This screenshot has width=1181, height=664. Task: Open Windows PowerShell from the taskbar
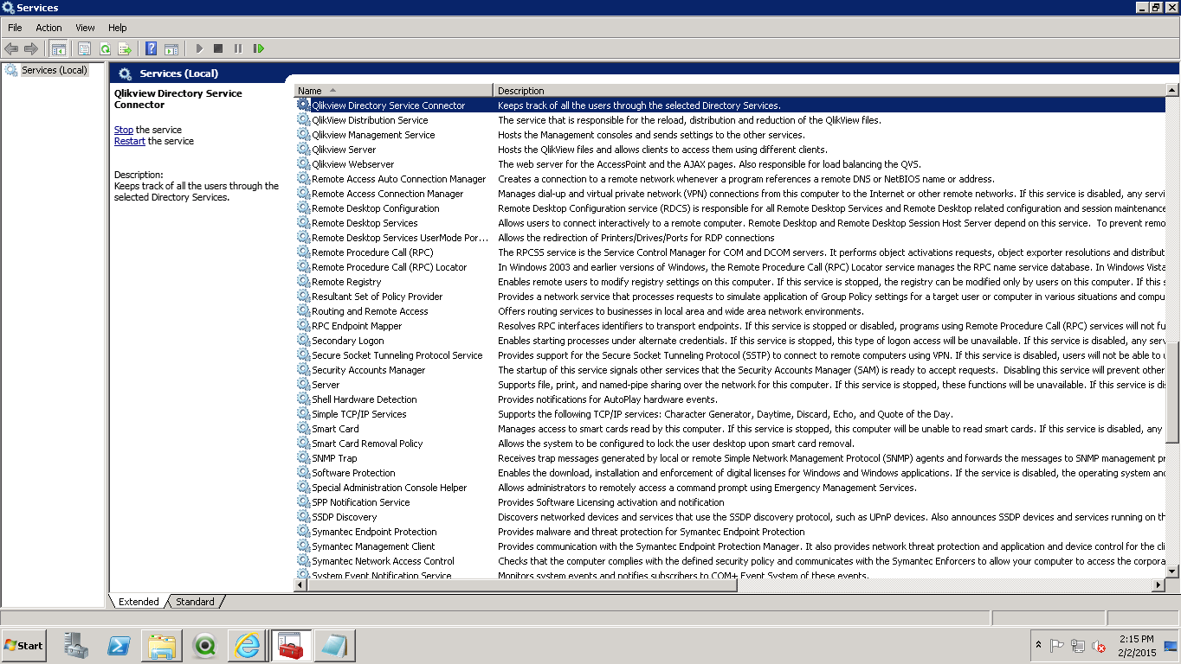point(119,645)
